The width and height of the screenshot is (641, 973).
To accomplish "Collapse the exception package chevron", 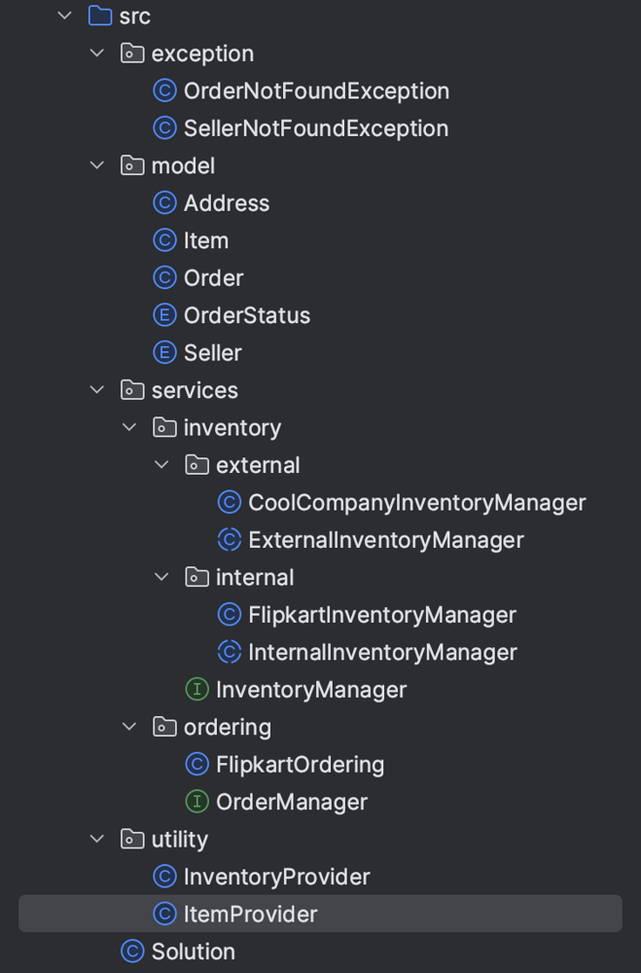I will pyautogui.click(x=97, y=54).
